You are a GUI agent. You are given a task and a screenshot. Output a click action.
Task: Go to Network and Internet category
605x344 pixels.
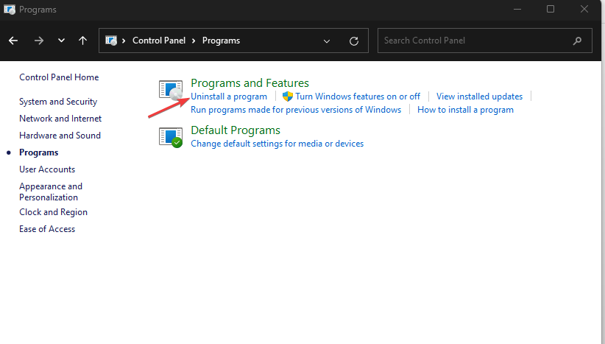[x=60, y=119]
